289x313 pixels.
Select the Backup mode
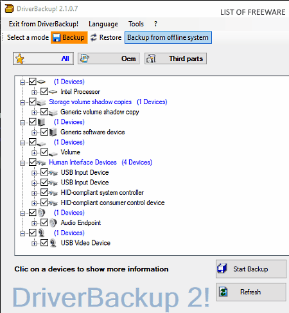pyautogui.click(x=69, y=37)
